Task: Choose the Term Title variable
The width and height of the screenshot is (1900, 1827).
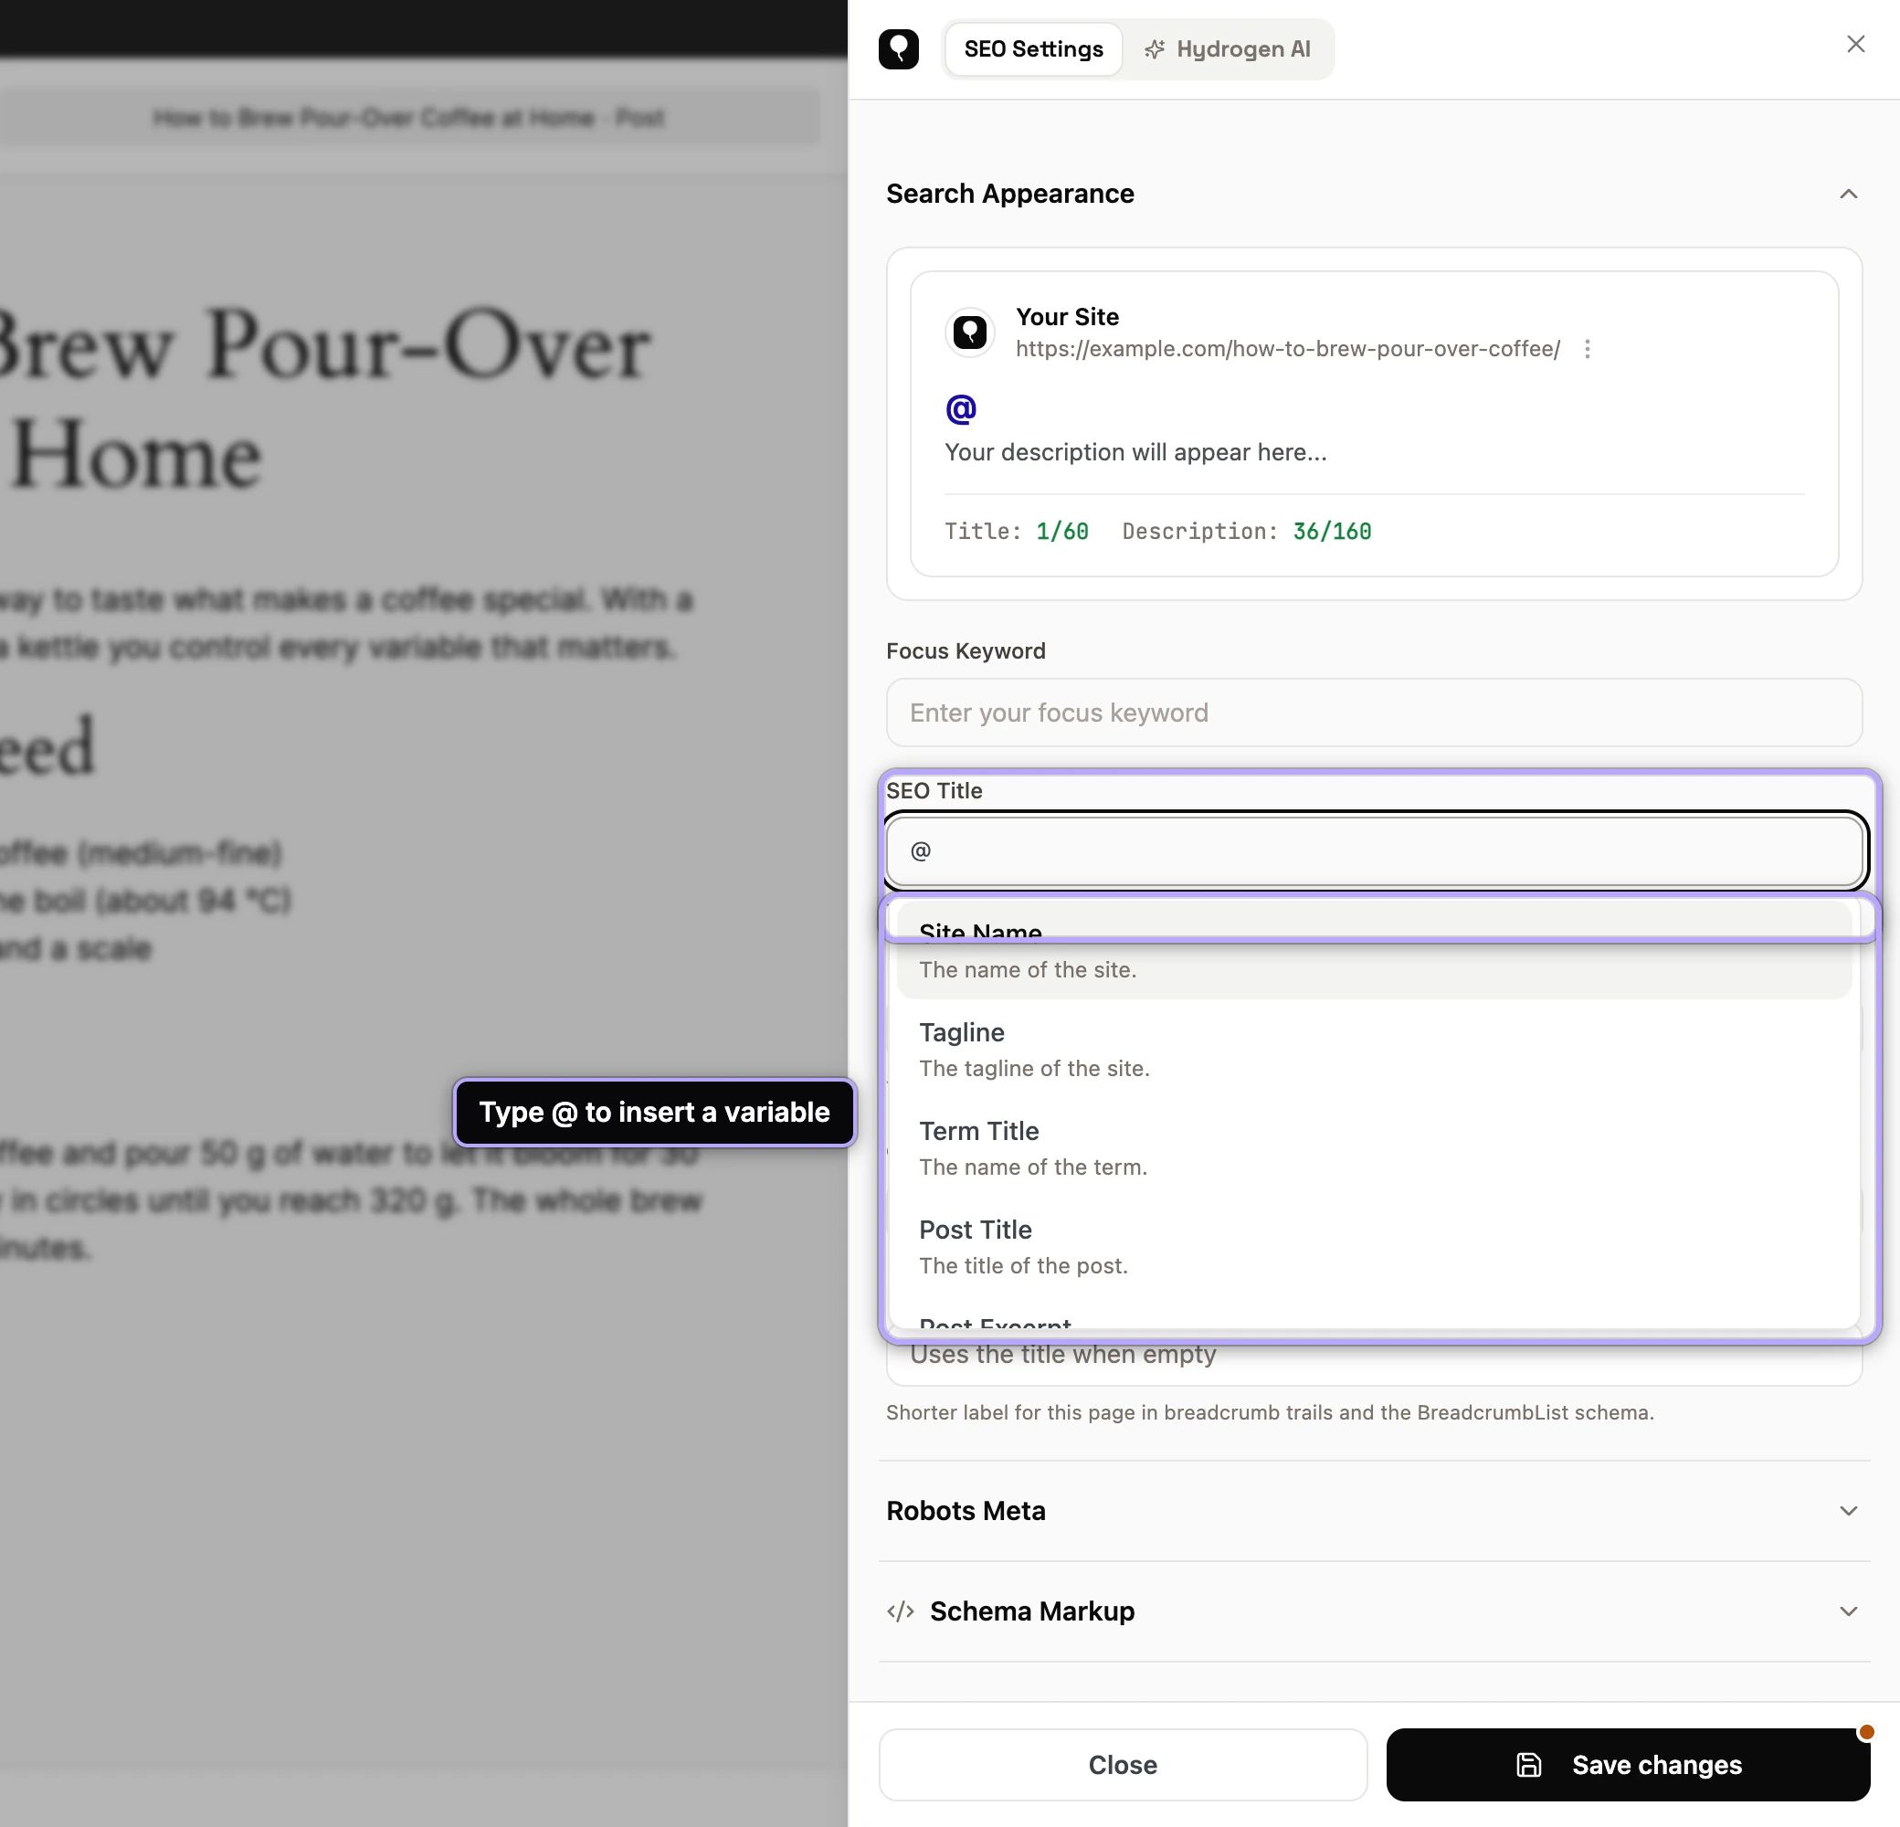Action: point(1374,1147)
